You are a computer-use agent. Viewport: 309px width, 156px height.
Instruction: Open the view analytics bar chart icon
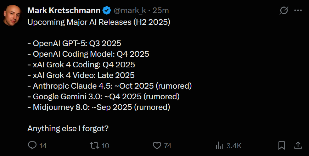click(x=219, y=145)
